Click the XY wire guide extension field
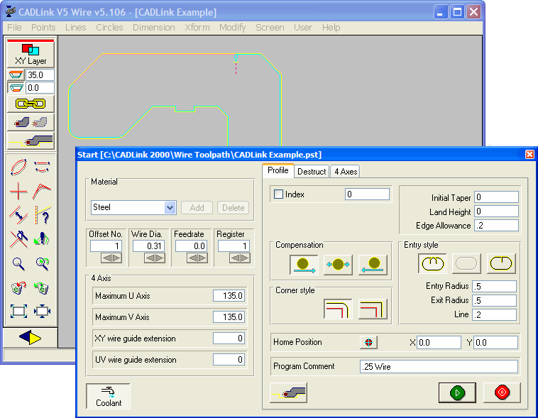The height and width of the screenshot is (418, 538). (x=229, y=339)
